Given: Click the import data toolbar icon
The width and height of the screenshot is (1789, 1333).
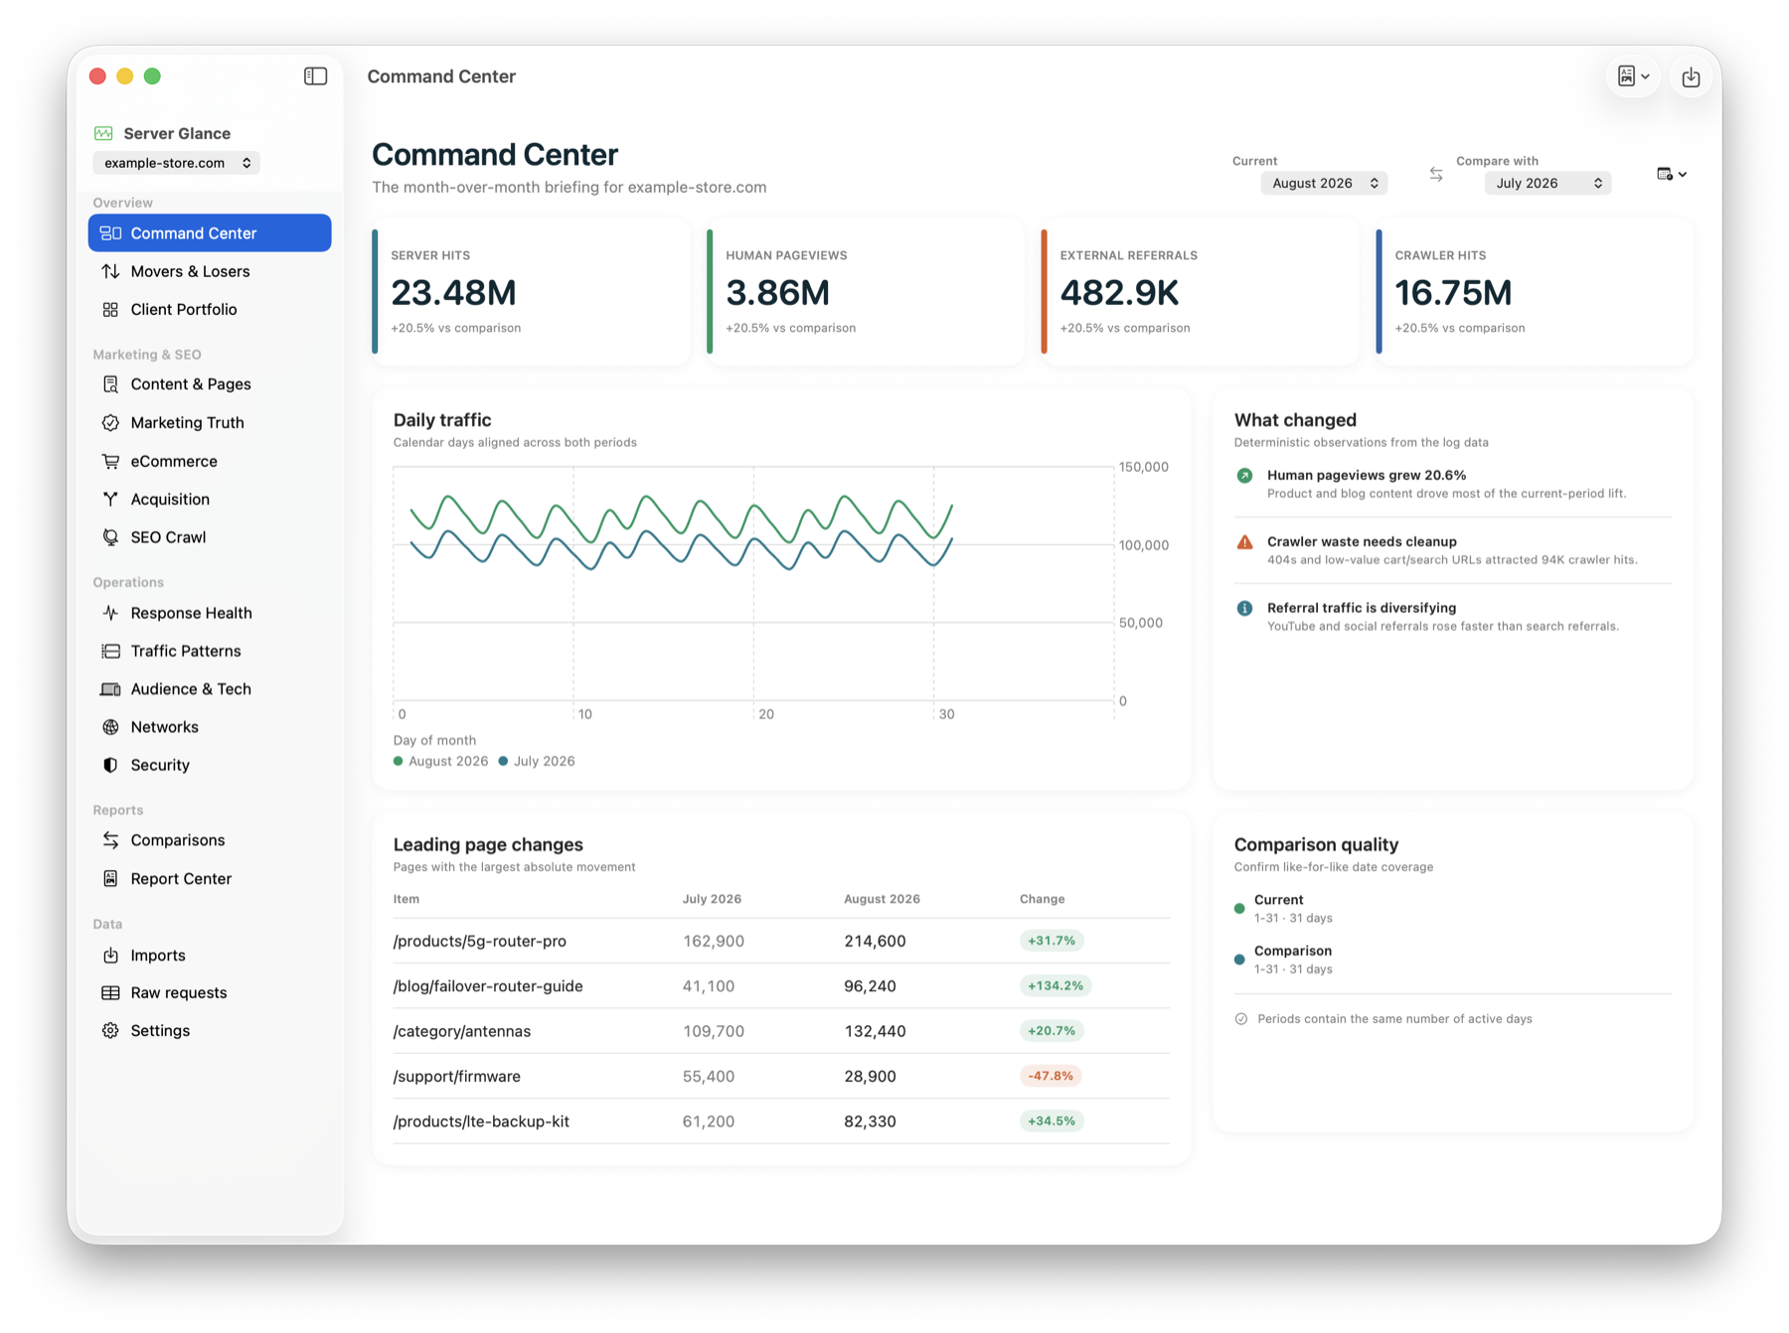Looking at the screenshot, I should tap(1691, 76).
